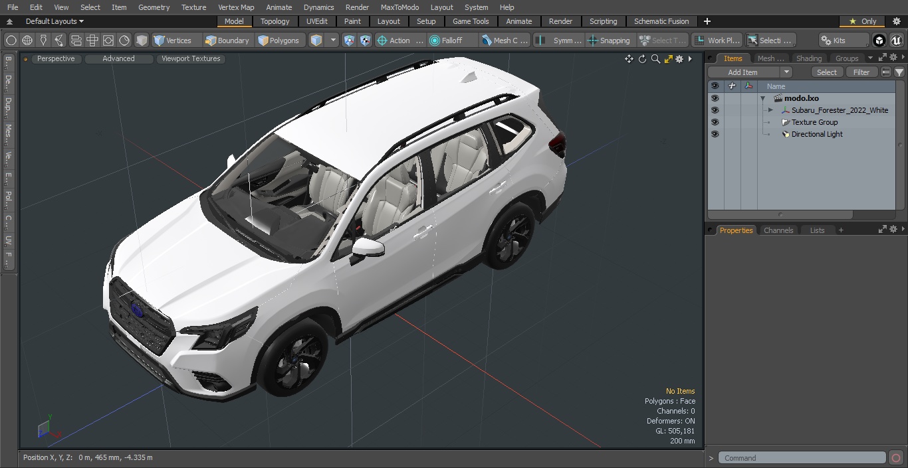
Task: Click the viewport move pan icon
Action: pyautogui.click(x=629, y=59)
